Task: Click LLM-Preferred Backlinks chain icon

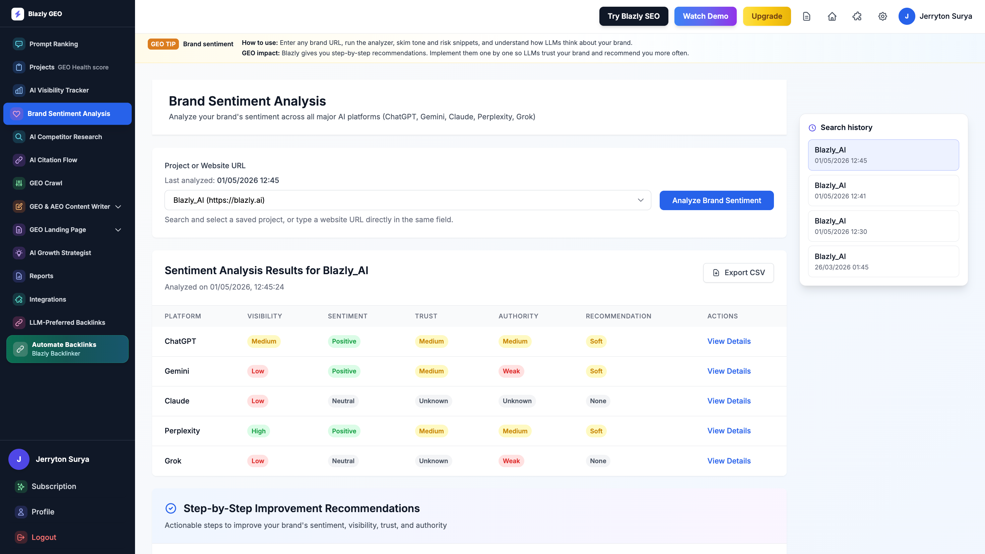Action: (19, 322)
